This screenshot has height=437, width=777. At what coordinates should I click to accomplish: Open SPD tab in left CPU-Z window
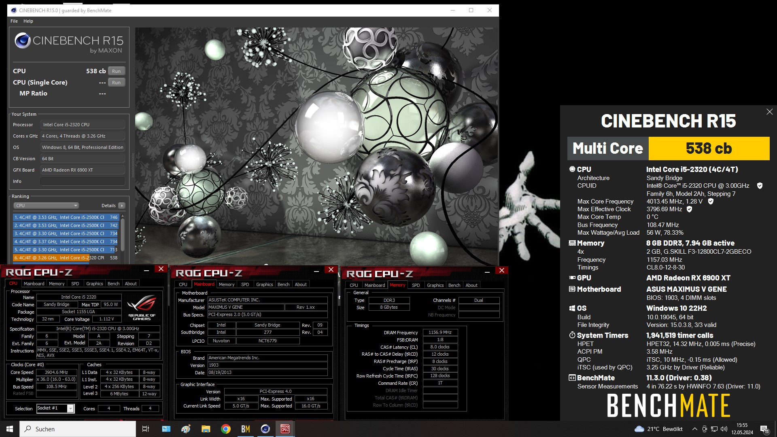[x=75, y=284]
